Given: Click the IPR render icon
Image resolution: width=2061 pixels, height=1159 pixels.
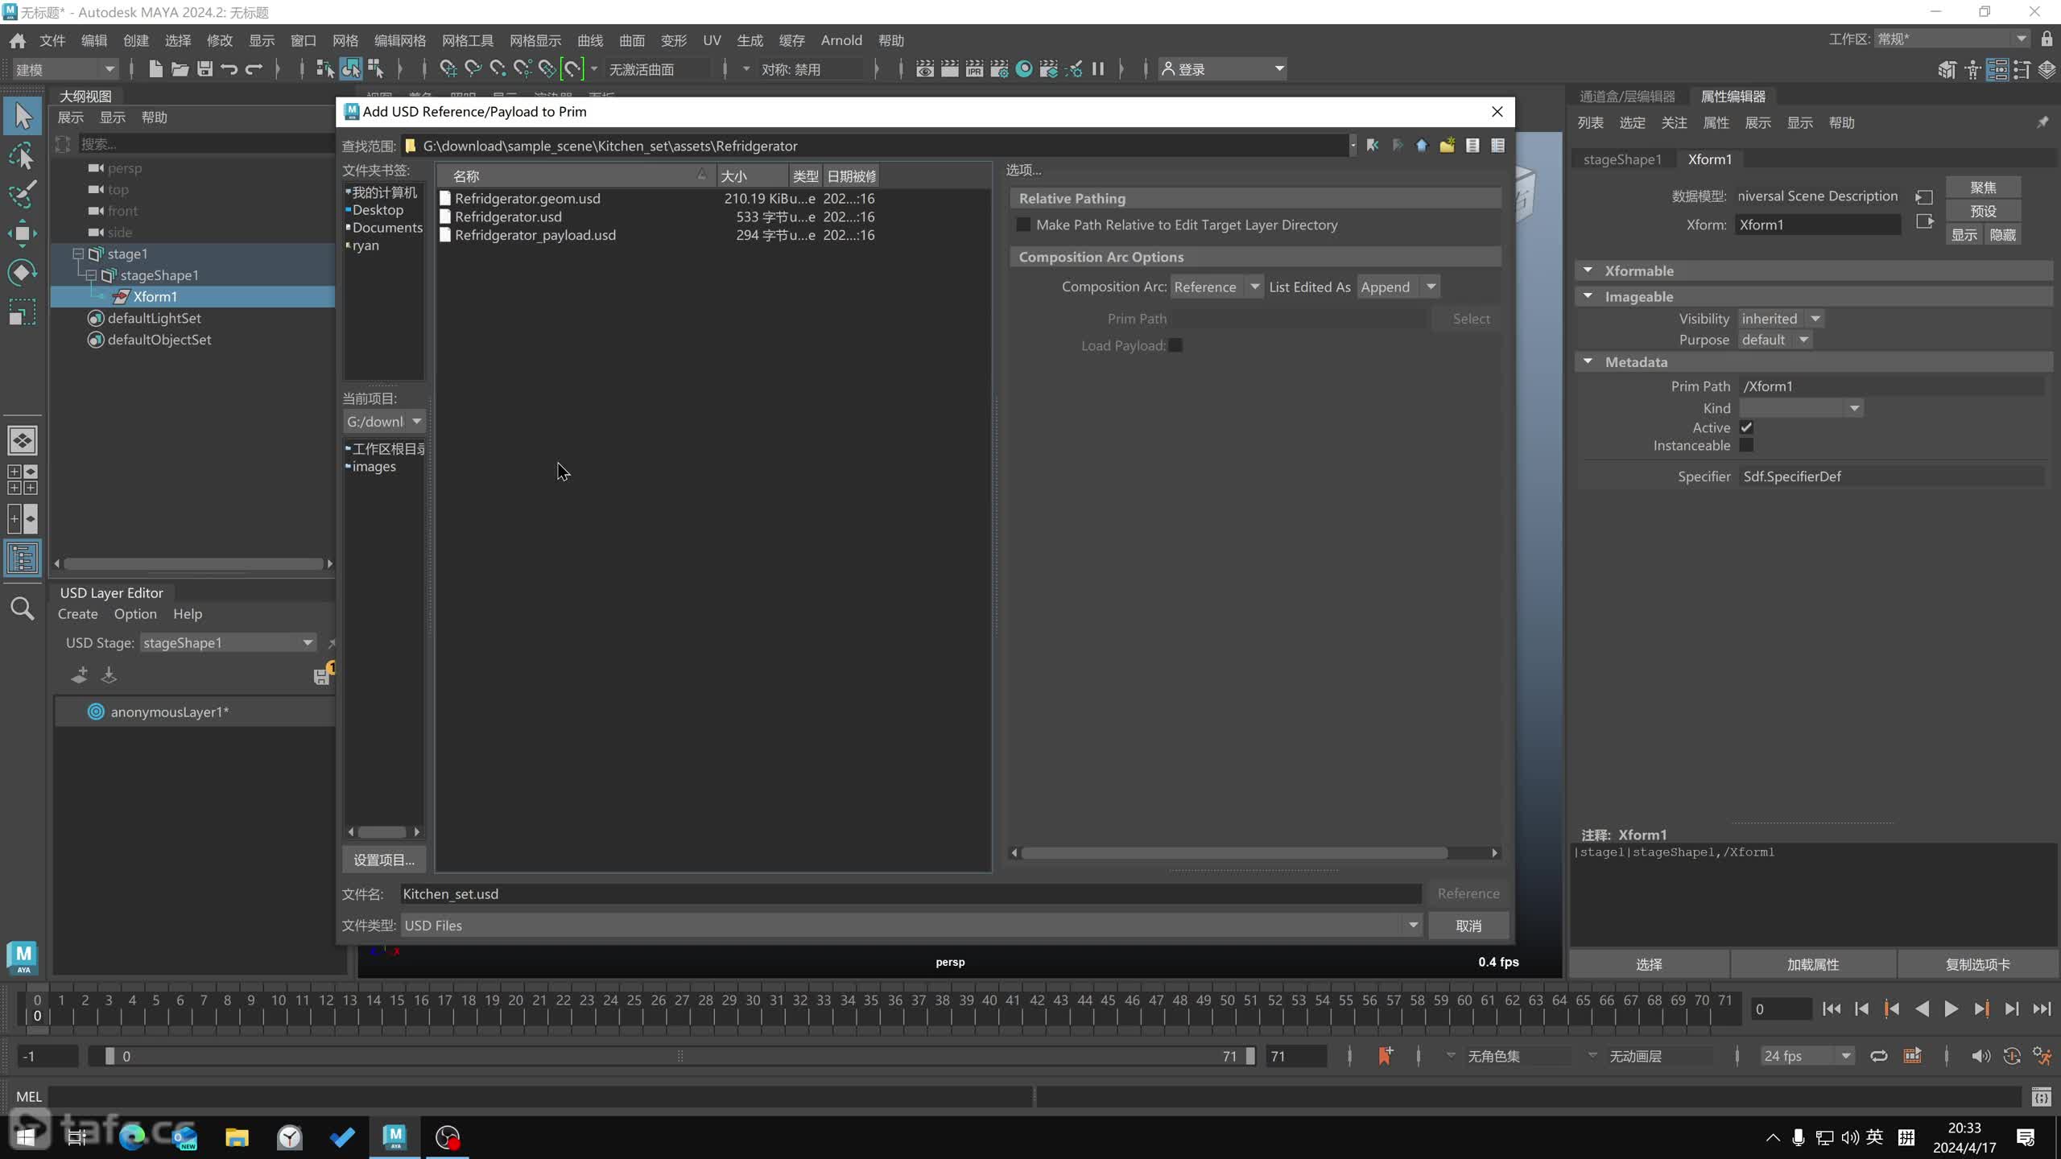Looking at the screenshot, I should click(974, 69).
